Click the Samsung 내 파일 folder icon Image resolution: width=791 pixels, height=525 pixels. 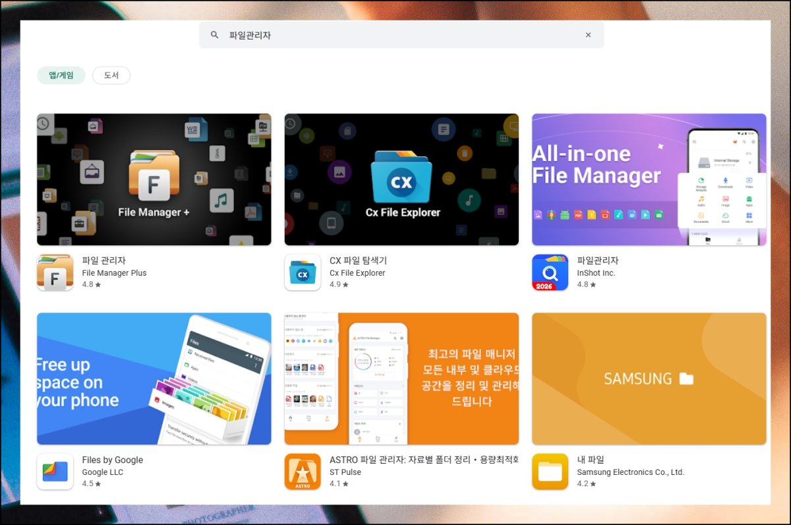coord(550,472)
